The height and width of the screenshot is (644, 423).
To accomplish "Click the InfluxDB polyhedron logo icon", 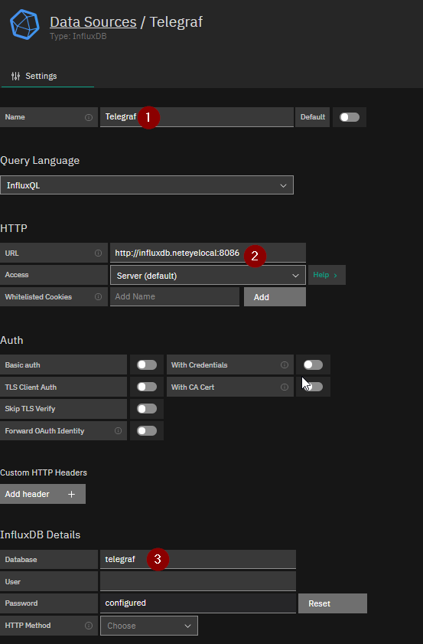I will (x=24, y=25).
